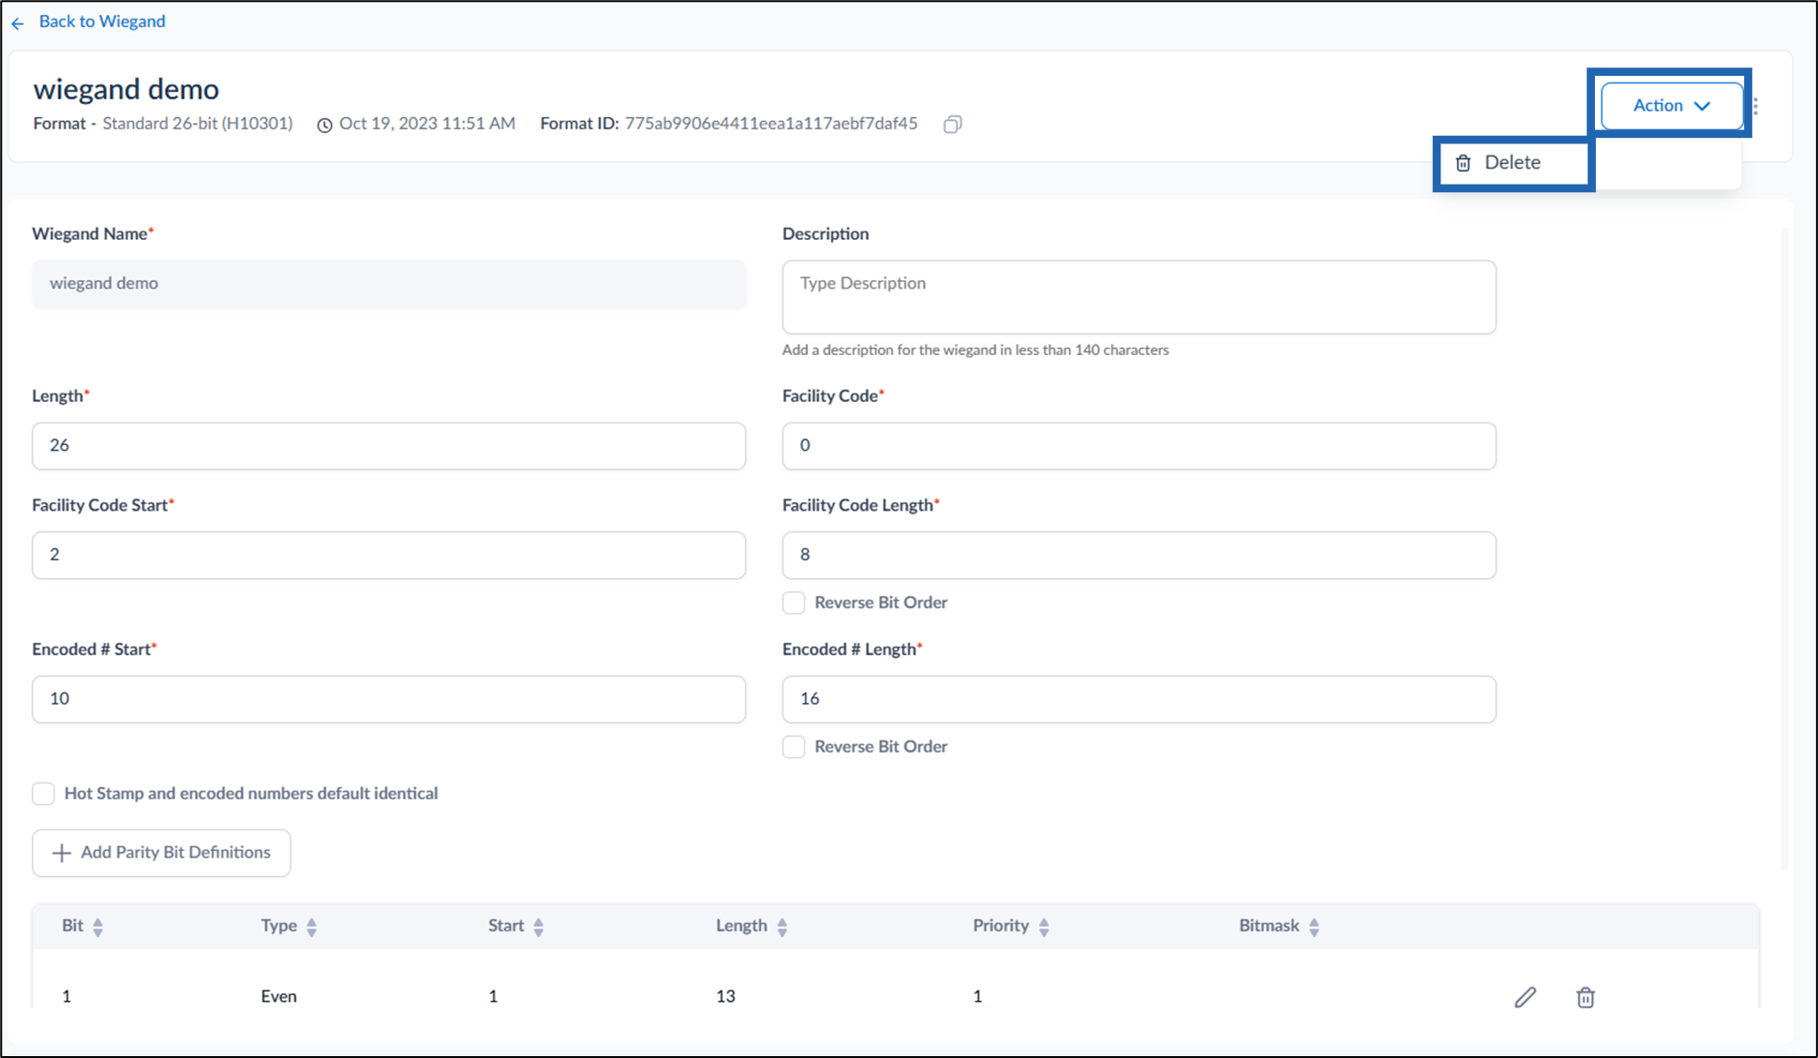Click the 'wiegand demo' page heading
Viewport: 1818px width, 1058px height.
click(x=126, y=89)
